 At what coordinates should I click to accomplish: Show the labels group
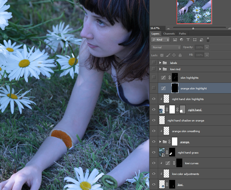point(154,63)
